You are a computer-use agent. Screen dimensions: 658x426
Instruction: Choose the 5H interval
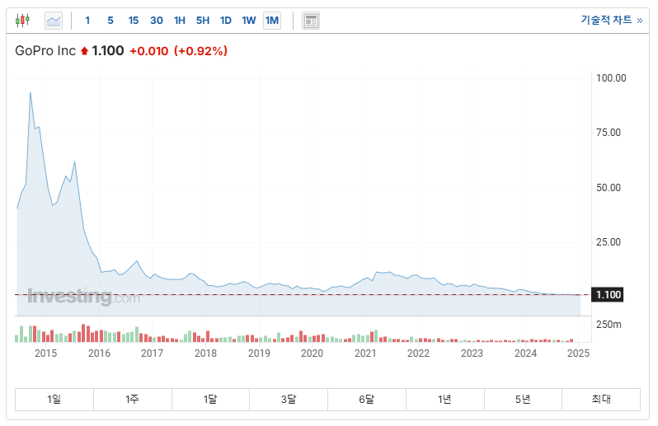point(203,21)
